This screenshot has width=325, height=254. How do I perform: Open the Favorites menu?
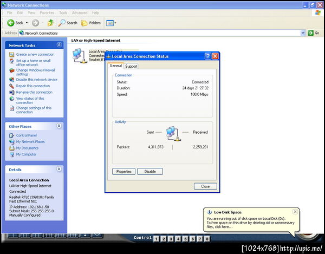47,13
